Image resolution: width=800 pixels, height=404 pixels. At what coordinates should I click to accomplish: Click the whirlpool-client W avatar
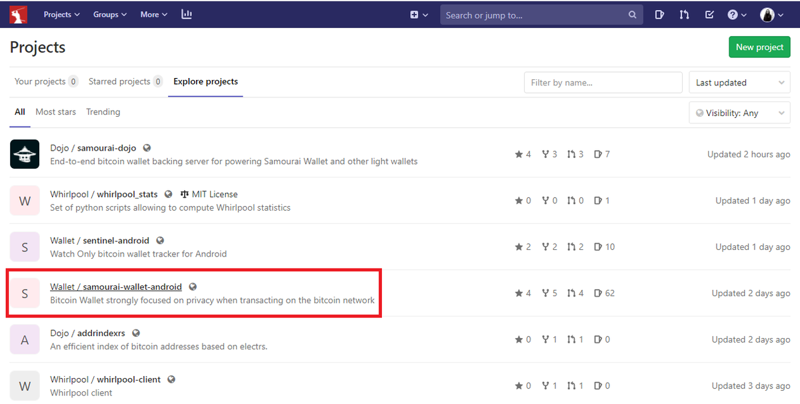(x=25, y=386)
